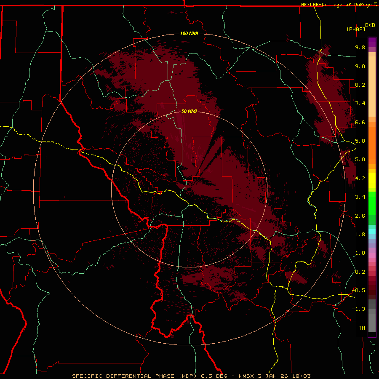Select the "DKD" legend title
Image resolution: width=379 pixels, height=379 pixels.
[370, 25]
